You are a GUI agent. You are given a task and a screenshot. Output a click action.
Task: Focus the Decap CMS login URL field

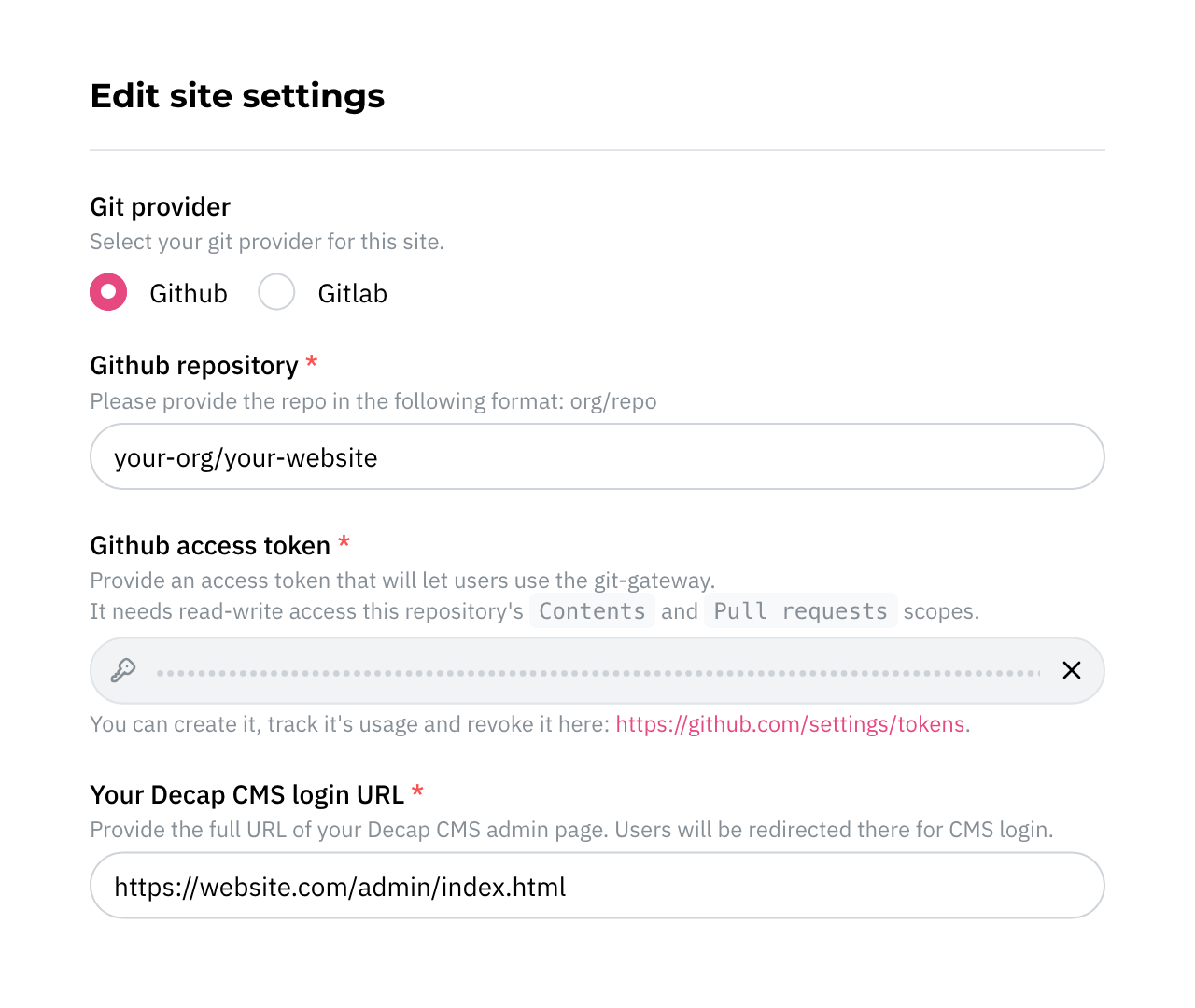click(x=597, y=886)
